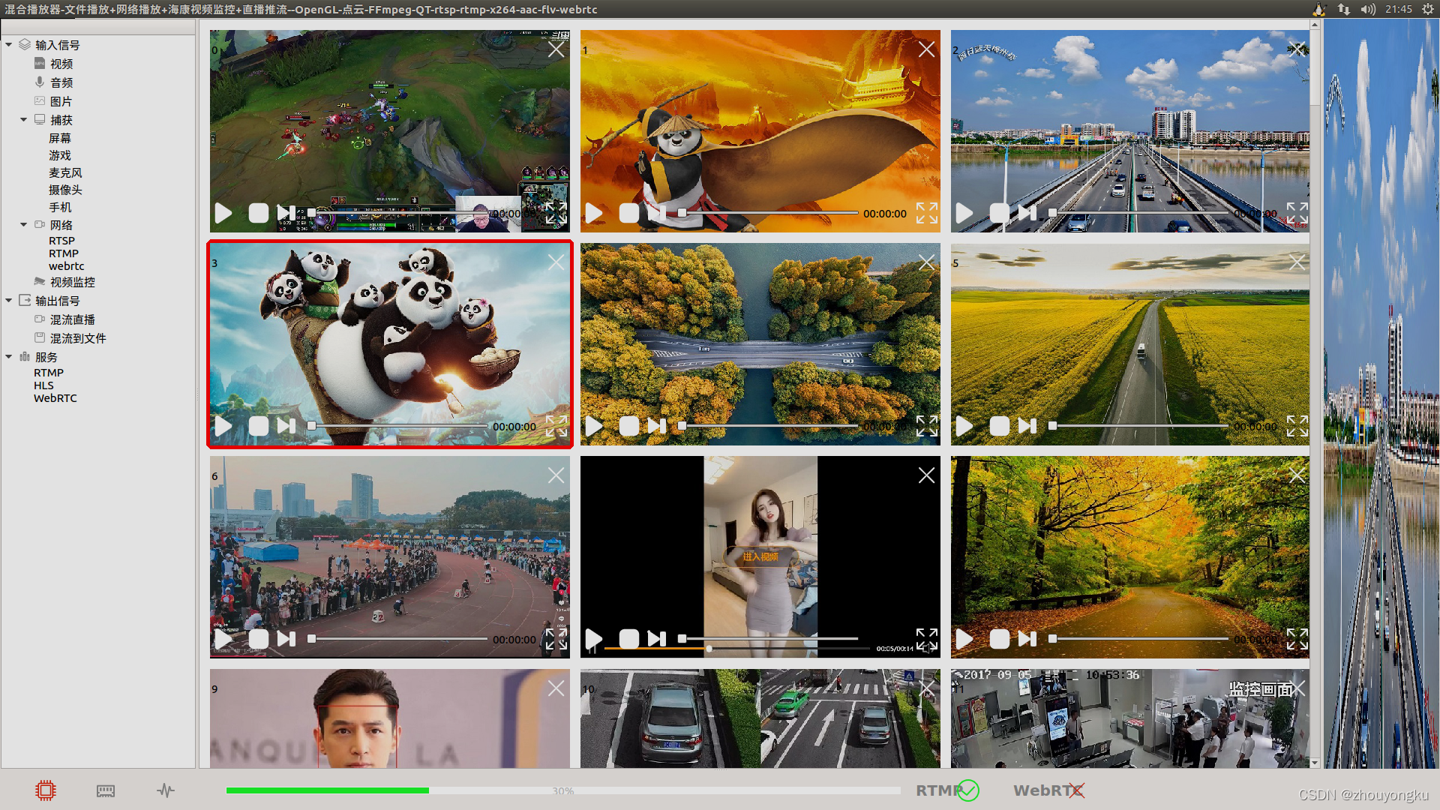
Task: Select 麦克风 capture item
Action: [65, 172]
